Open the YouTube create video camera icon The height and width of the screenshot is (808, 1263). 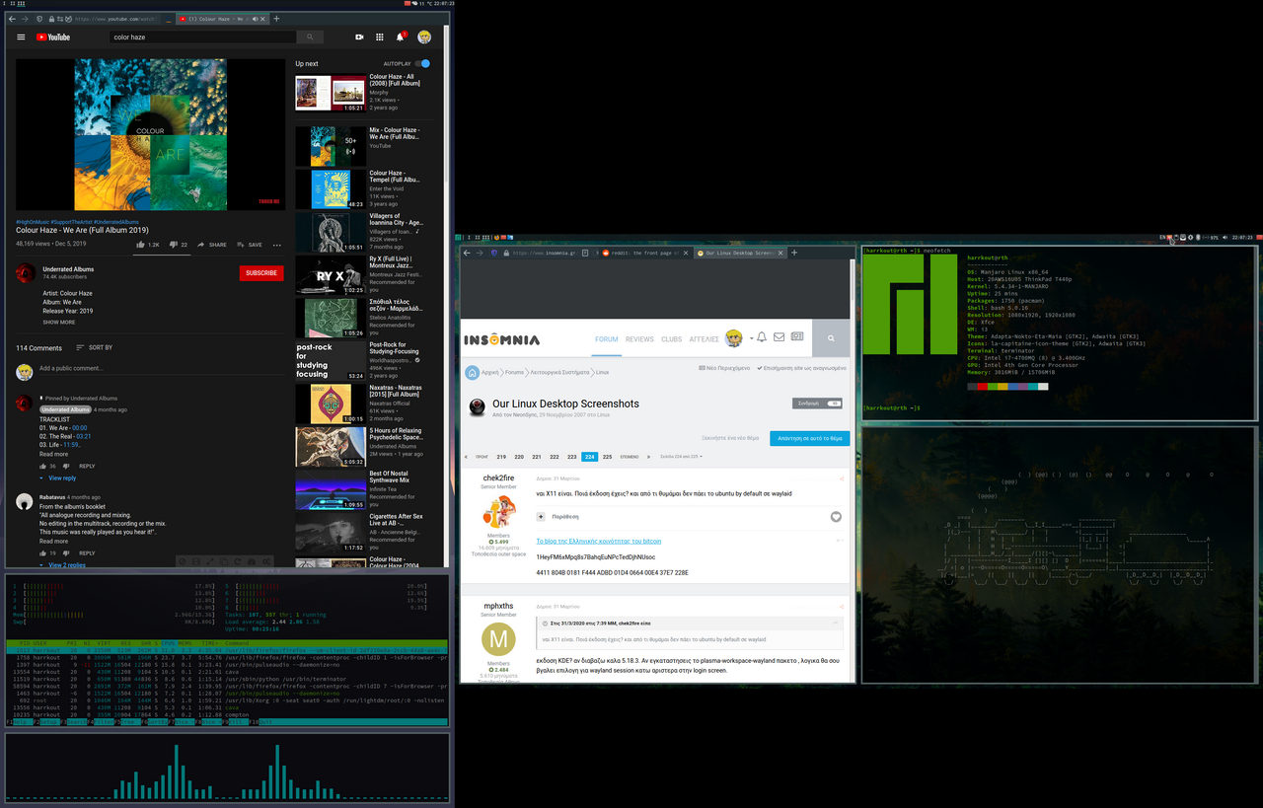point(359,37)
